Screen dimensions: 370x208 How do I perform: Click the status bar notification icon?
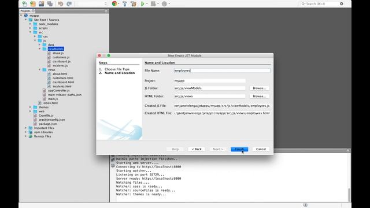(x=305, y=205)
